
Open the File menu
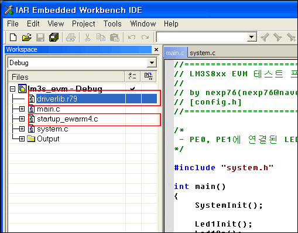pos(13,24)
